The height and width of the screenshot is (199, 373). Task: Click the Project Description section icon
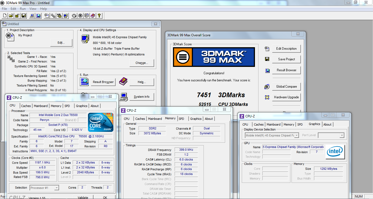pos(10,37)
